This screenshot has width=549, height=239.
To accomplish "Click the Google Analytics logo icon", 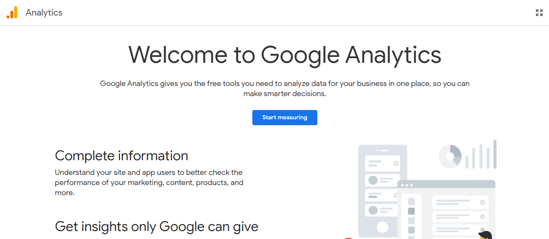I will tap(12, 13).
